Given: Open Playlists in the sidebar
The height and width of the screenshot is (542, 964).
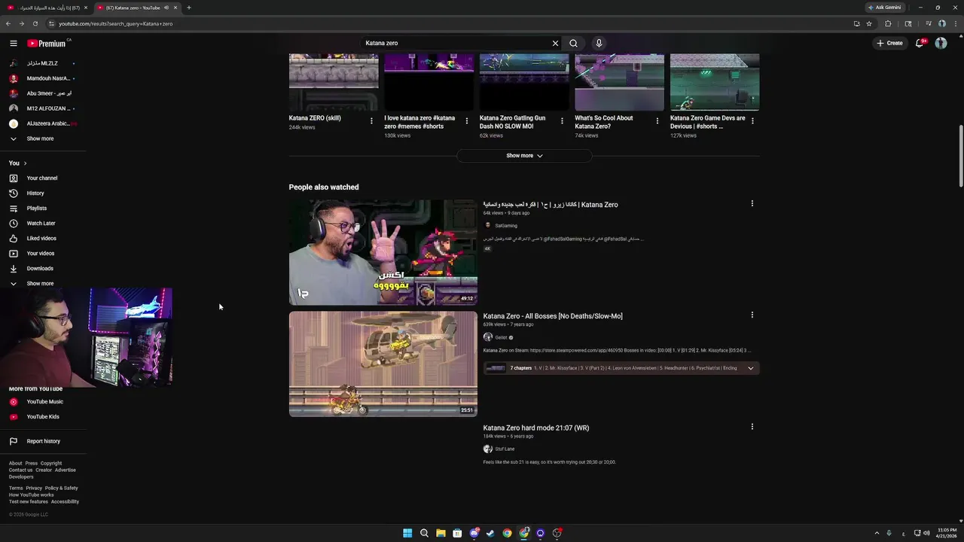Looking at the screenshot, I should click(37, 209).
